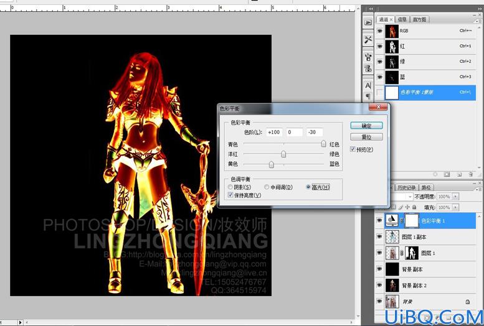Screen dimensions: 484x326
Task: Close the 通道 tab with its x
Action: pyautogui.click(x=391, y=19)
